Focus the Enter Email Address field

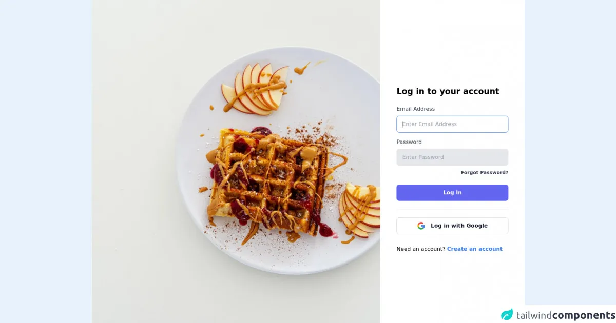[452, 124]
